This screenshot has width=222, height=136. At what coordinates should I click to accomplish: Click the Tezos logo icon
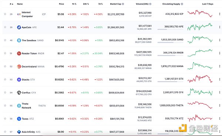coord(19,119)
